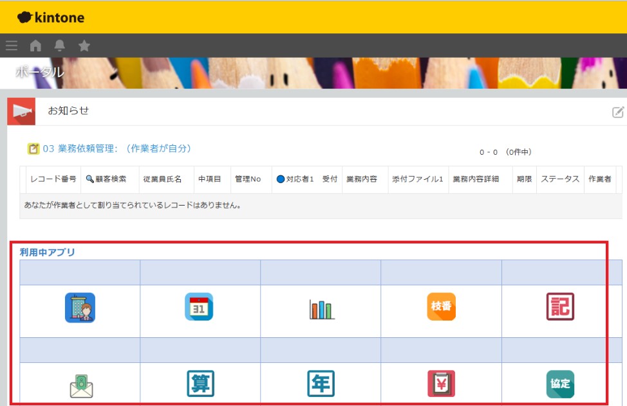Viewport: 627px width, 406px height.
Task: Click the 作業者 column header
Action: (600, 179)
